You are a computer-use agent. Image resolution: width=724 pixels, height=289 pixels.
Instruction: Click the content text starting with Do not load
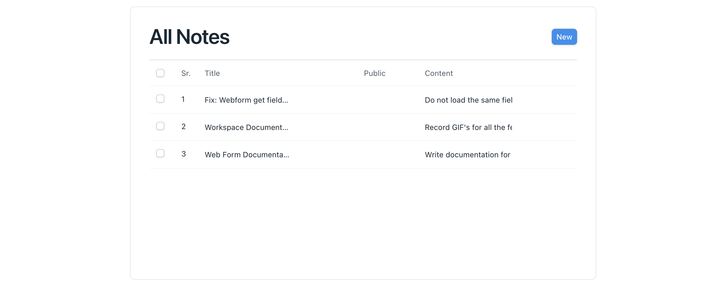click(x=468, y=100)
